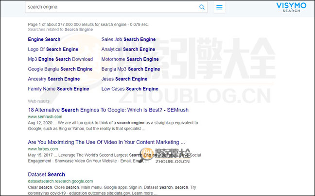The height and width of the screenshot is (196, 315).
Task: Open Family Name Search Engine suggestion
Action: coord(58,89)
